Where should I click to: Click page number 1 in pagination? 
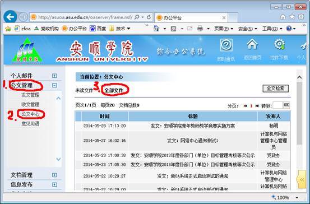251,106
